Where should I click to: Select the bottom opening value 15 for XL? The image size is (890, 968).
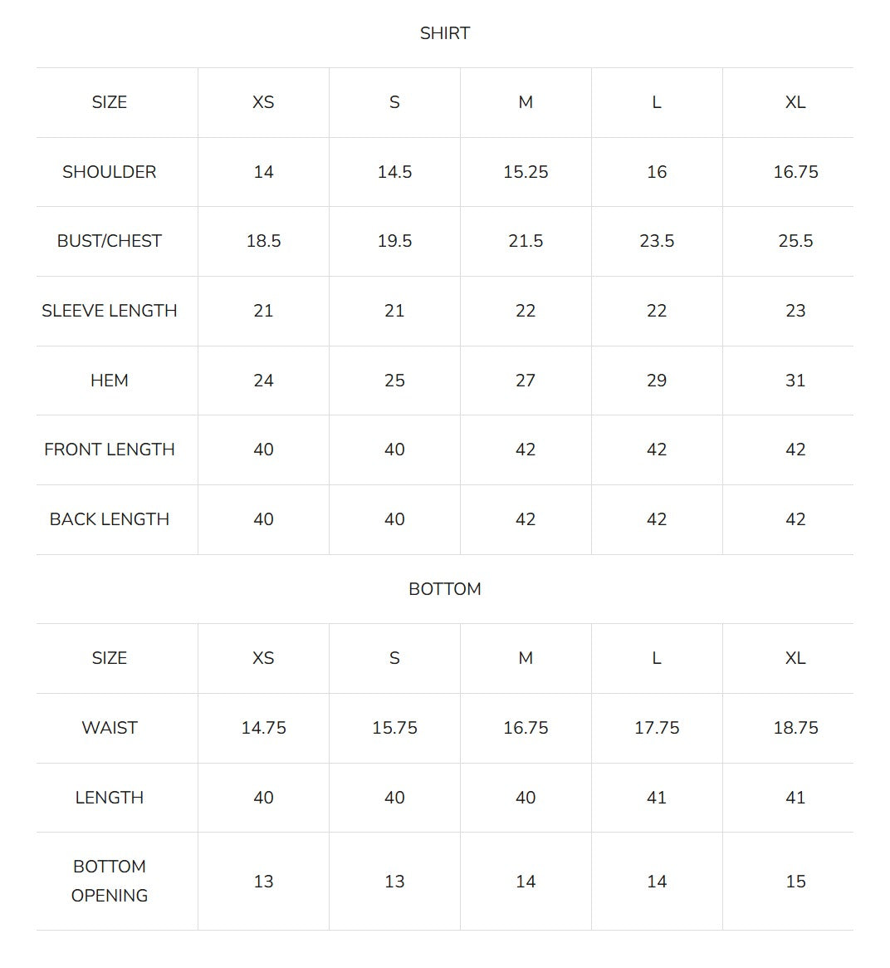point(795,882)
